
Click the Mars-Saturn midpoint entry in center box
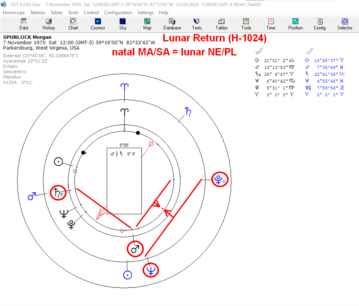pos(123,154)
